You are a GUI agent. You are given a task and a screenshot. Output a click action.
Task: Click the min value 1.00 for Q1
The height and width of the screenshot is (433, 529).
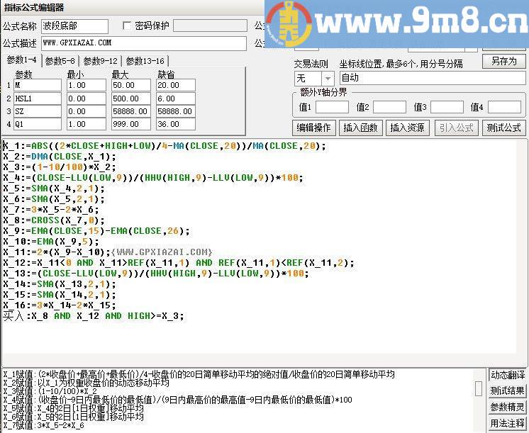[87, 124]
